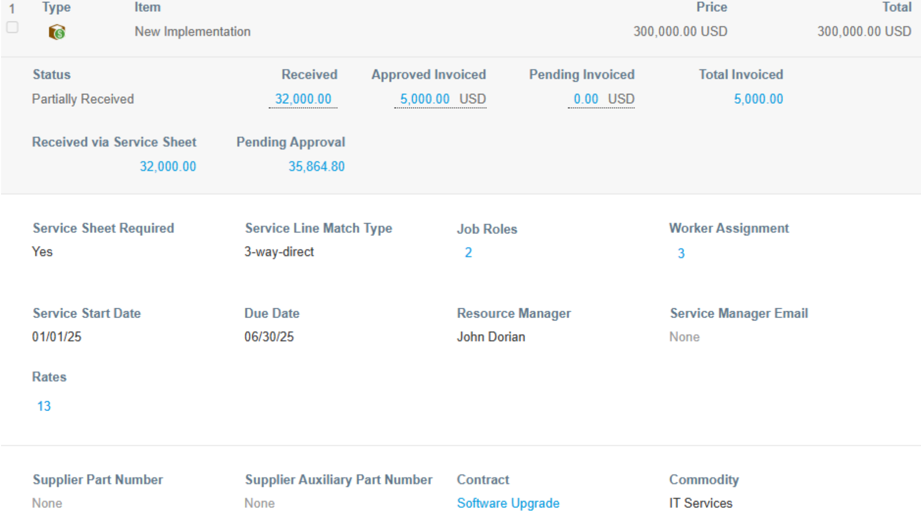Open Received via Service Sheet 32,000.00 link

click(x=168, y=166)
